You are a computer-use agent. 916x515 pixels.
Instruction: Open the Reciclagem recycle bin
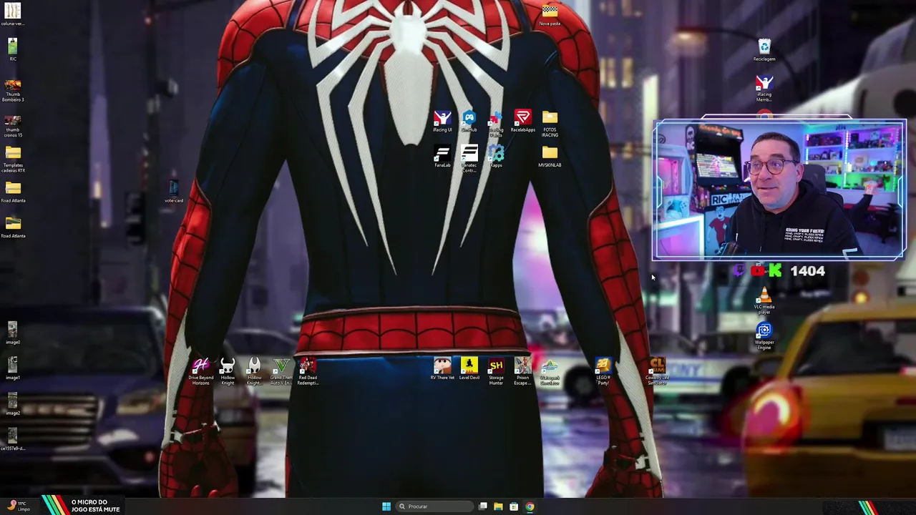(764, 50)
